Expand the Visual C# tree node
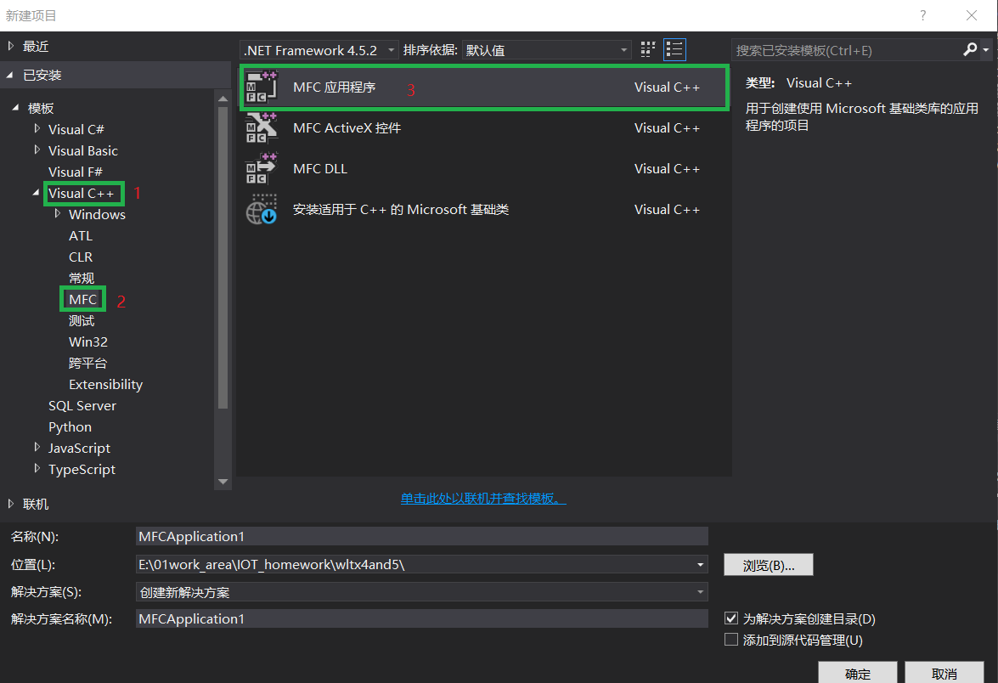This screenshot has width=998, height=683. [37, 129]
